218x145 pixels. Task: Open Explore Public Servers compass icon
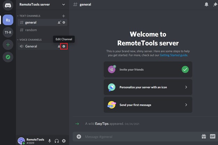8,57
